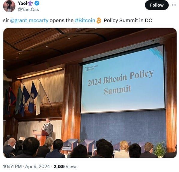Click the purple fleur-de-lis emoji beside Yaël
Screen dimensions: 179x172
31,3
